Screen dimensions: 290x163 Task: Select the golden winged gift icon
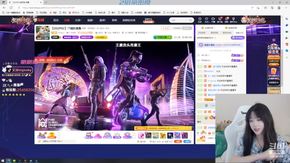click(163, 135)
